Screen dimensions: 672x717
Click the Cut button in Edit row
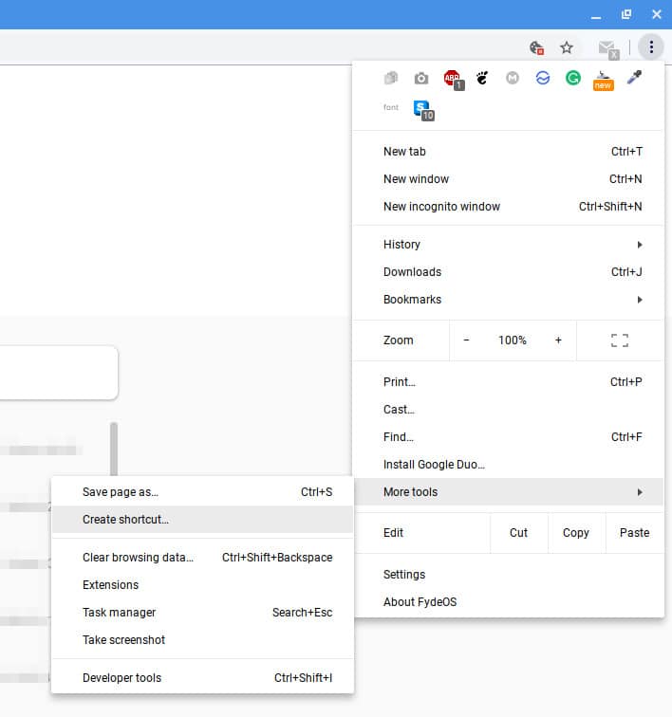(x=518, y=533)
